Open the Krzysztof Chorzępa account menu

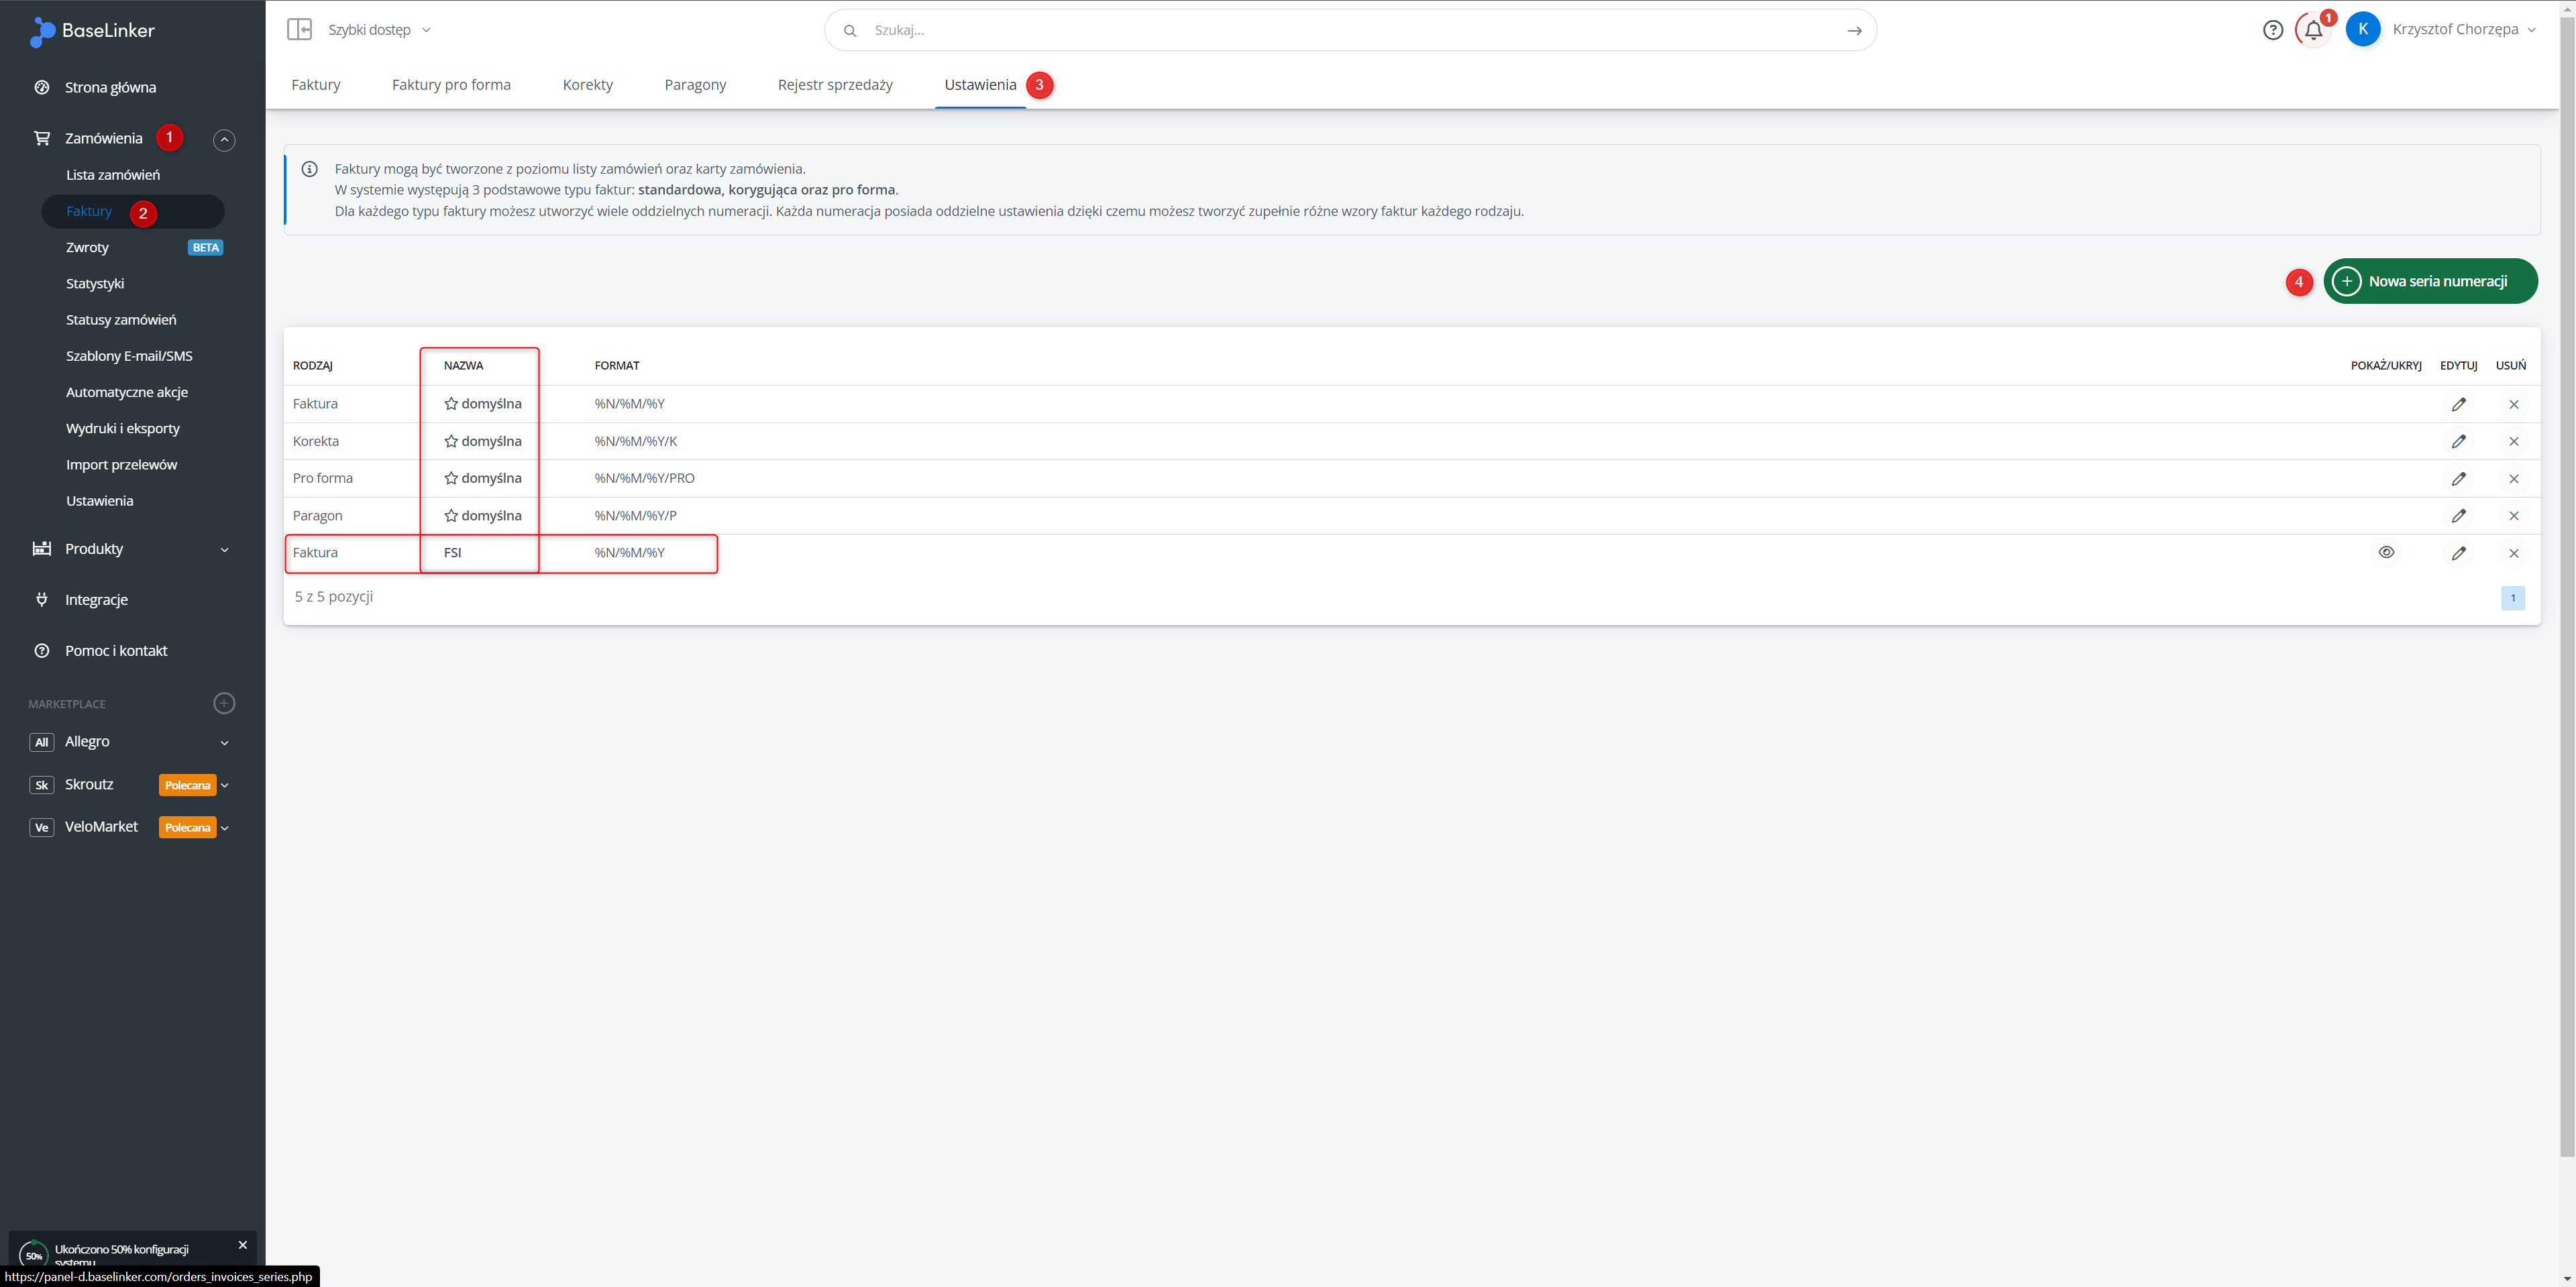(x=2464, y=29)
